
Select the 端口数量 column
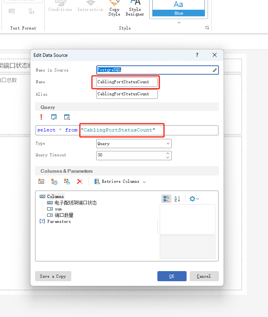[64, 215]
